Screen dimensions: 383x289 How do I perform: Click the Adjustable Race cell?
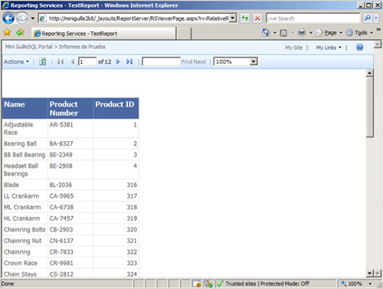coord(25,129)
